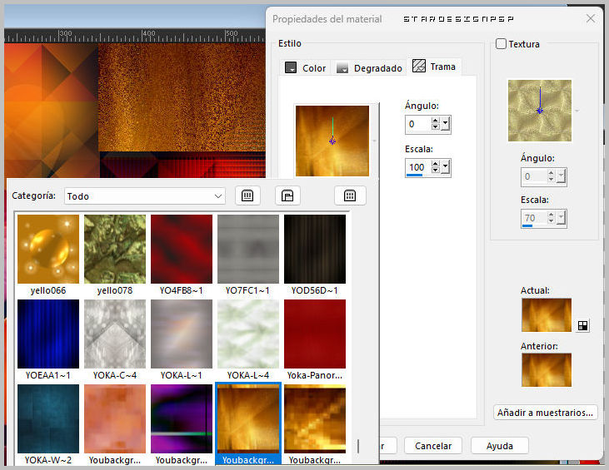Choose the YOKA-L~4 white-green pattern

click(x=248, y=334)
